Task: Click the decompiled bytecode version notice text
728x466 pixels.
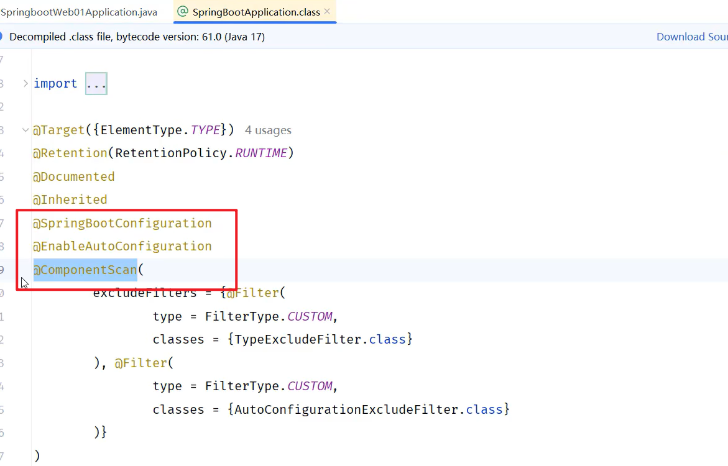Action: pos(137,37)
